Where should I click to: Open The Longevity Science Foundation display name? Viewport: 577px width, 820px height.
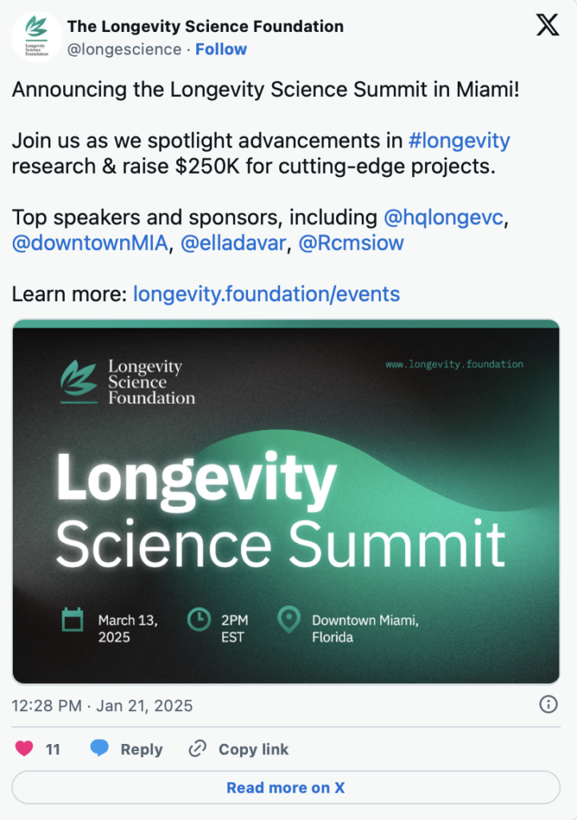(x=206, y=26)
